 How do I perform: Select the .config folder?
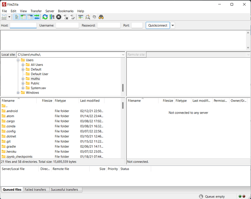pyautogui.click(x=9, y=131)
